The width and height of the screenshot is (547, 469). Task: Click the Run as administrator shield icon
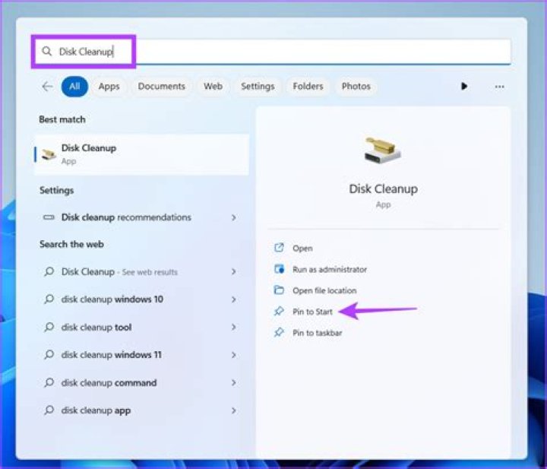pyautogui.click(x=279, y=268)
